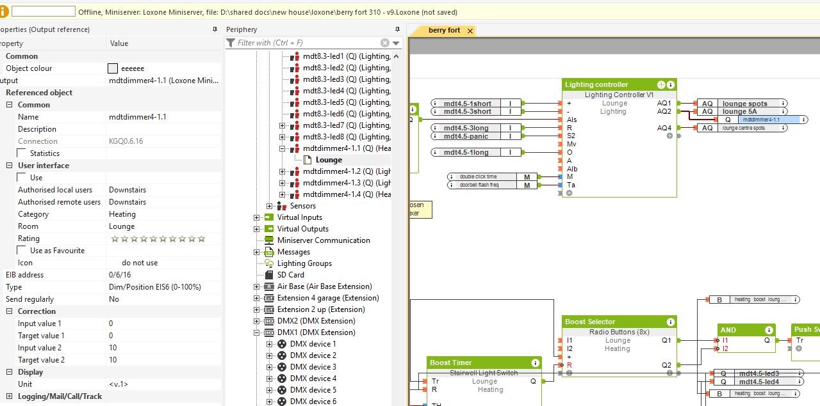Click the SD Card icon in the tree
Viewport: 820px width, 406px height.
(269, 275)
